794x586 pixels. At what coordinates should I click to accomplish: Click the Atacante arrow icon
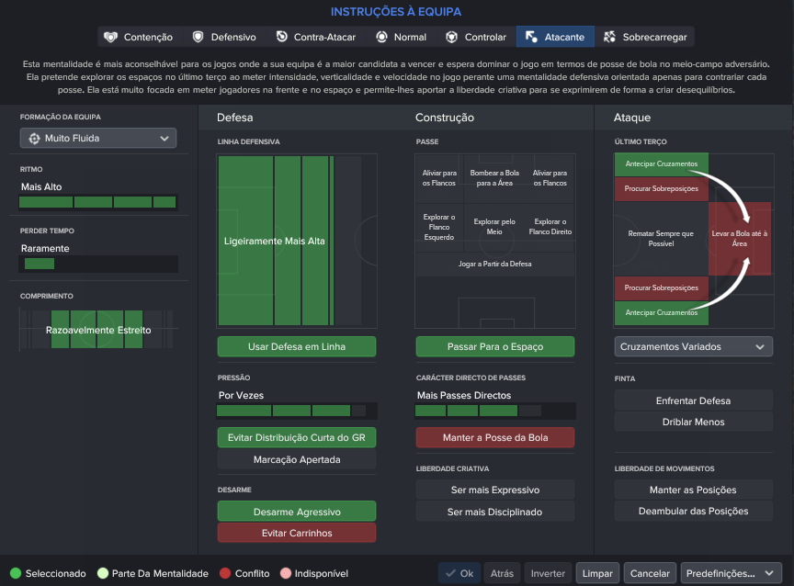(531, 37)
